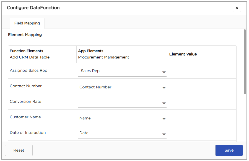Click the Function Elements column header
249x161 pixels.
(26, 51)
